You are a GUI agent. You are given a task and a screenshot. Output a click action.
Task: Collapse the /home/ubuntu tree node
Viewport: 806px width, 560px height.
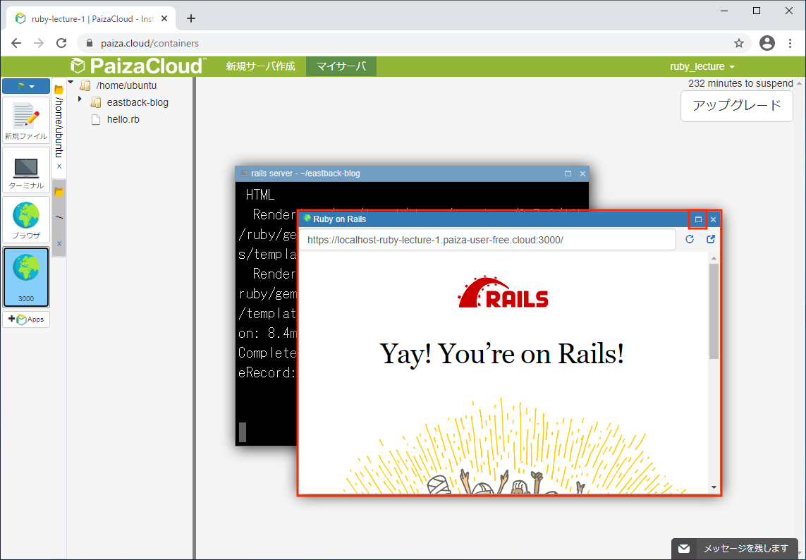tap(71, 83)
